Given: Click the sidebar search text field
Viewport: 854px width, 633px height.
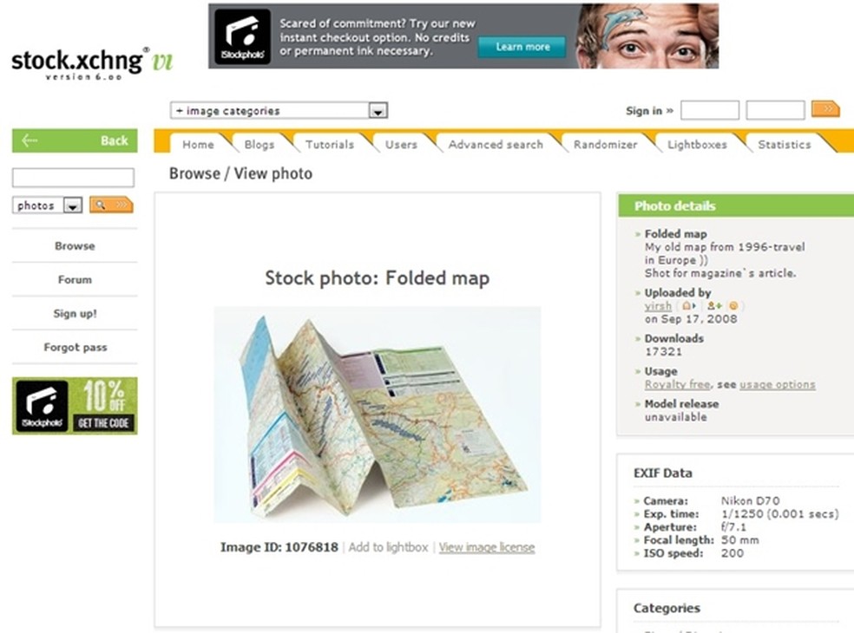Looking at the screenshot, I should click(73, 178).
